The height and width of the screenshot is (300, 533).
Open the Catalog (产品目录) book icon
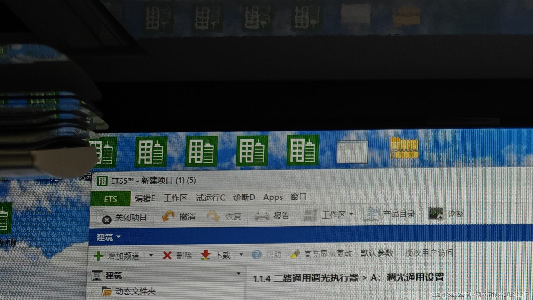pyautogui.click(x=371, y=214)
